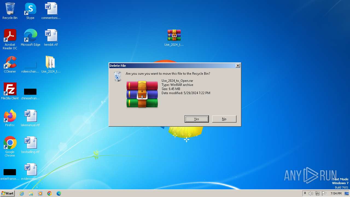Select the chinesefran... desktop icon
Screen dimensions: 350x197
tap(30, 94)
